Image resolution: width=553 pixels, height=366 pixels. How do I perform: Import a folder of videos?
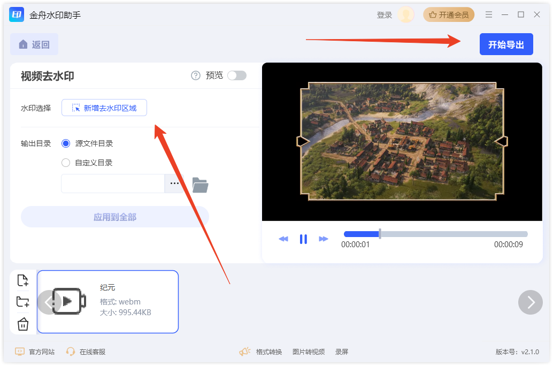[x=23, y=302]
